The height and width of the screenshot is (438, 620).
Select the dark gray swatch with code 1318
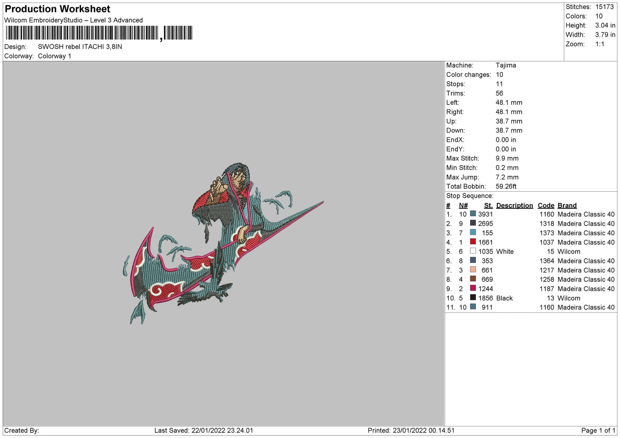[473, 223]
